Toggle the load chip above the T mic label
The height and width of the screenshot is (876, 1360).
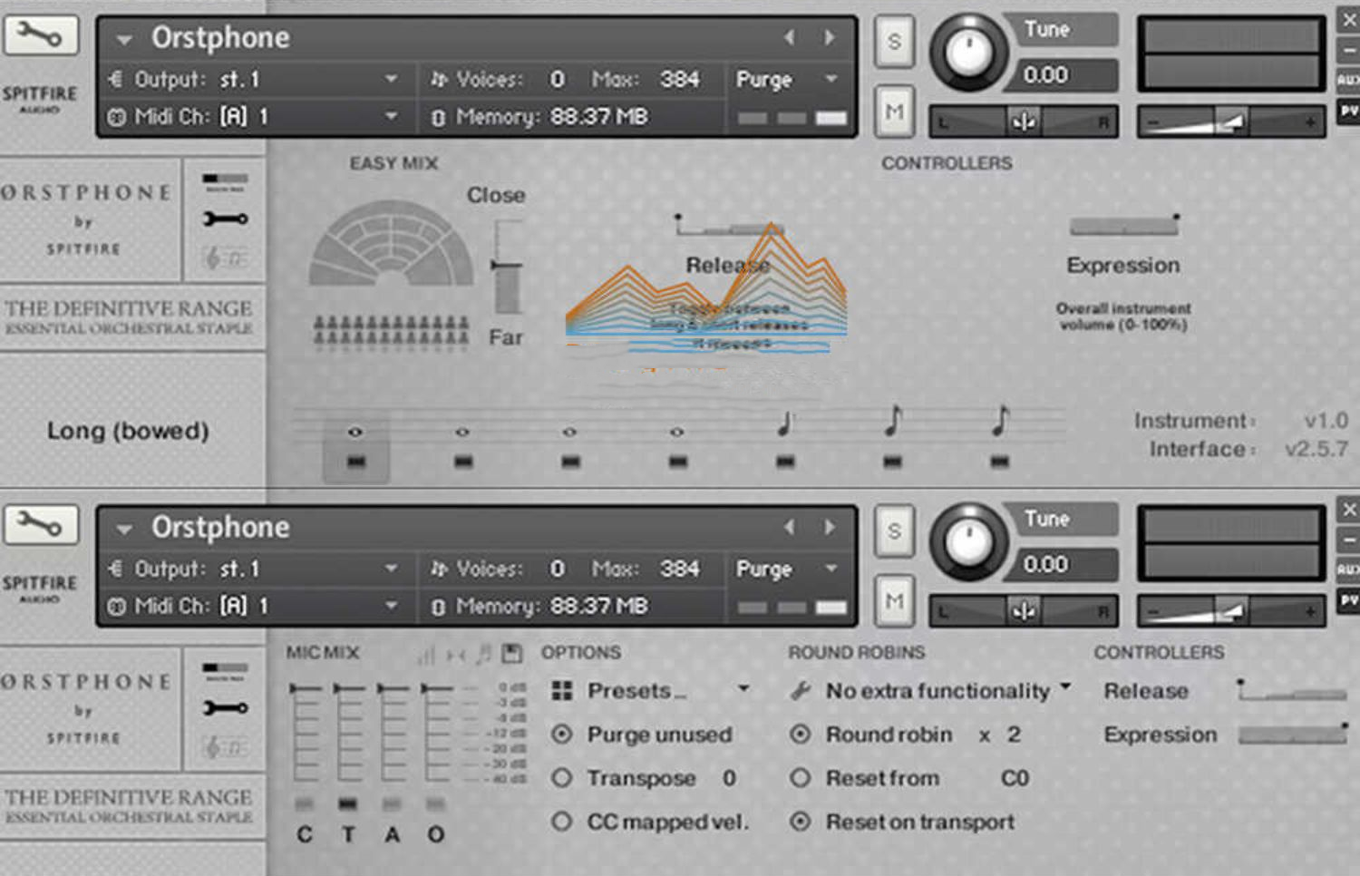[347, 803]
